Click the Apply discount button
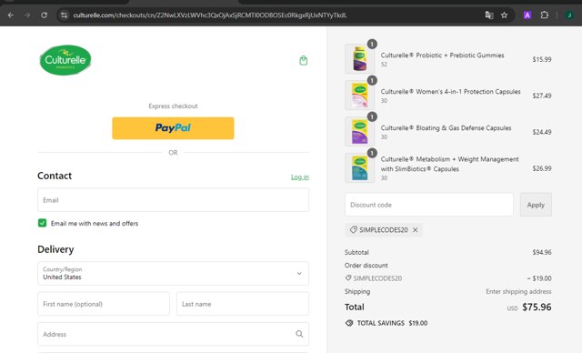The height and width of the screenshot is (353, 582). coord(536,205)
